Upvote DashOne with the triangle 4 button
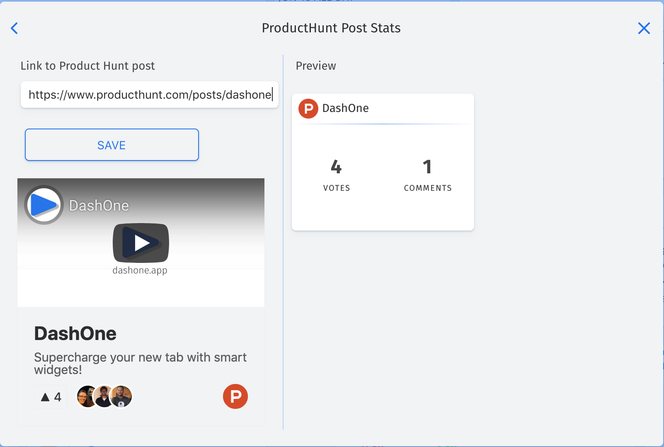 tap(51, 397)
